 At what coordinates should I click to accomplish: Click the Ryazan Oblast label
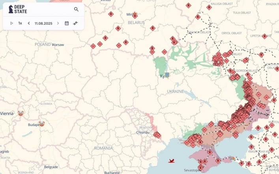[x=272, y=4]
